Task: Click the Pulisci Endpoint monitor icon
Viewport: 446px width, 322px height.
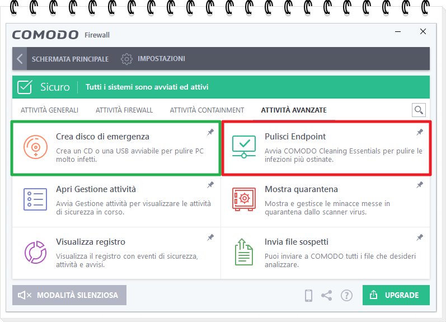Action: tap(243, 147)
